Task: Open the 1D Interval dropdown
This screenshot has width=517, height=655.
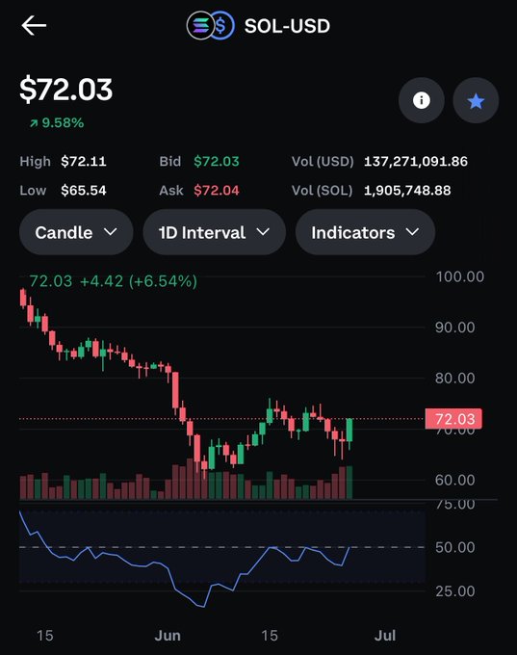Action: (215, 232)
